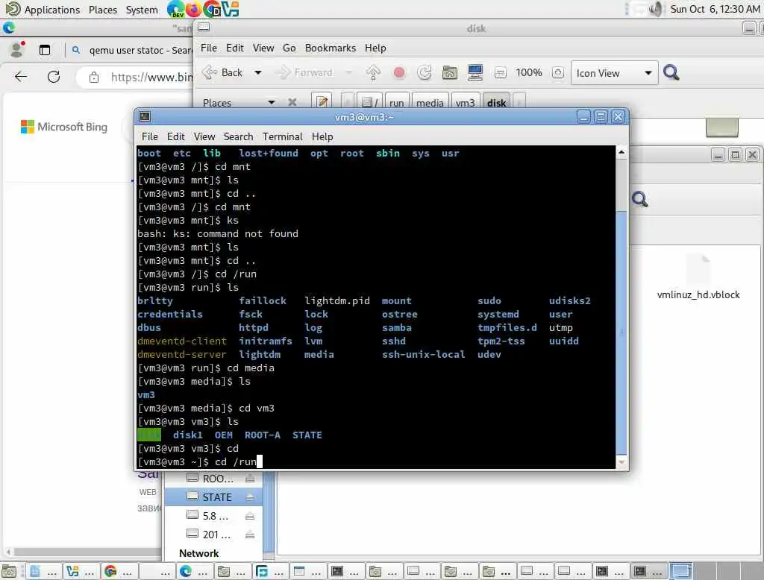Eject the STATE volume
This screenshot has height=580, width=764.
[250, 497]
